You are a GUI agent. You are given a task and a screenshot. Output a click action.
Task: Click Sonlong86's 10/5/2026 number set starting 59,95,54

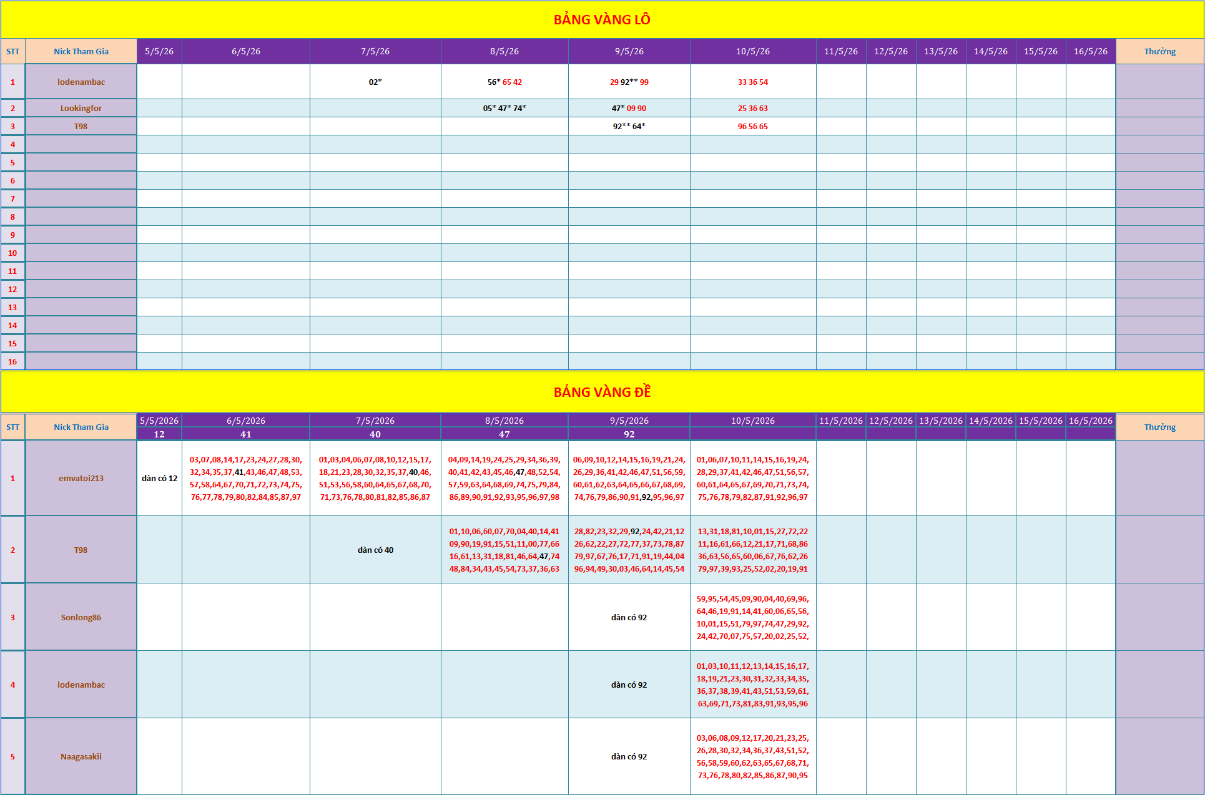pos(753,617)
